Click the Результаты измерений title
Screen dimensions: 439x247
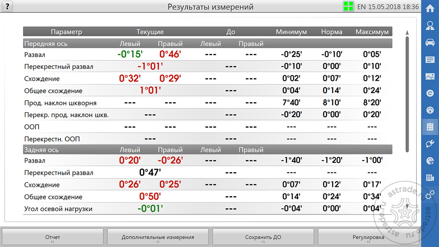211,7
